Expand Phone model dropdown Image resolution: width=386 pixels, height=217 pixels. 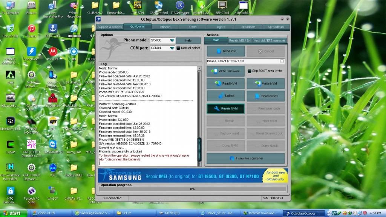click(x=172, y=40)
